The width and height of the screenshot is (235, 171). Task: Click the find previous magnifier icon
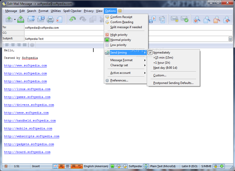pos(197,20)
